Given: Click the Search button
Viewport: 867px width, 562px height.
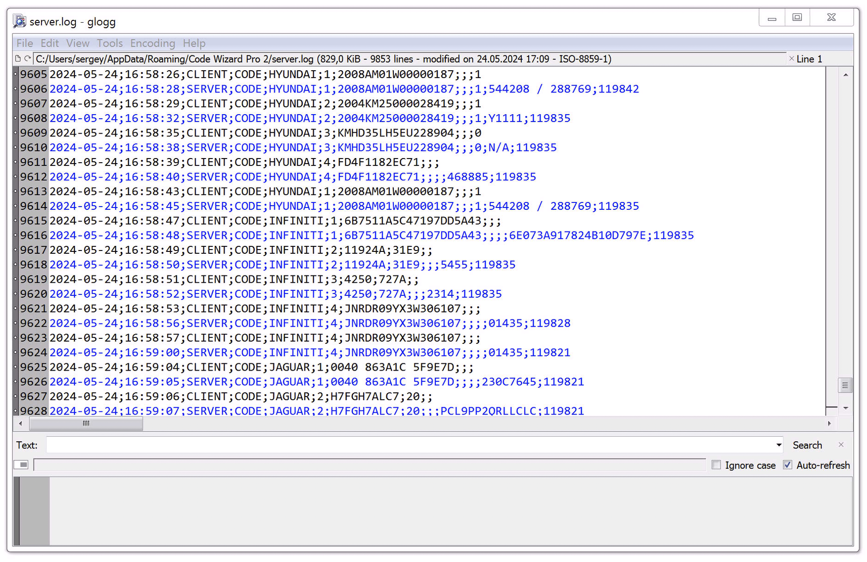Looking at the screenshot, I should [807, 445].
